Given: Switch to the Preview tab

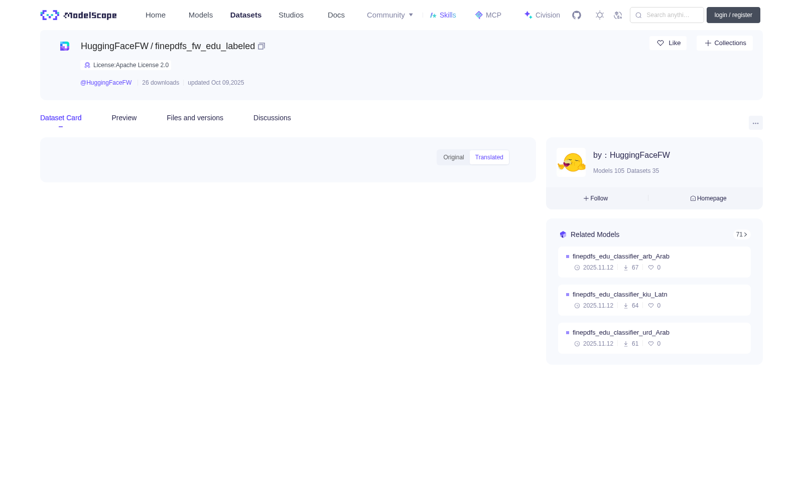Looking at the screenshot, I should click(x=124, y=118).
